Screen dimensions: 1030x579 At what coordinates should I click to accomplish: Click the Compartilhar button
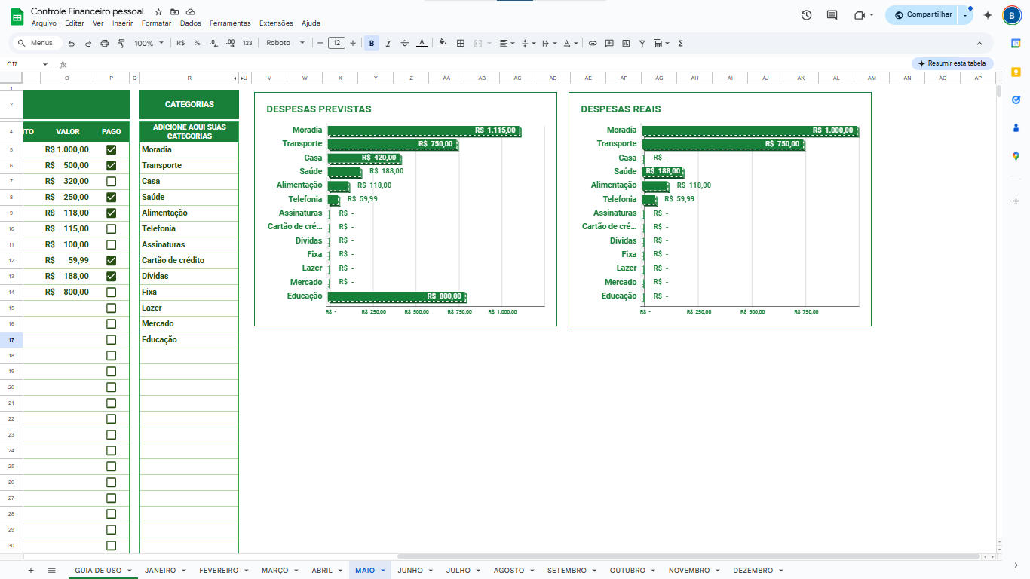(923, 15)
